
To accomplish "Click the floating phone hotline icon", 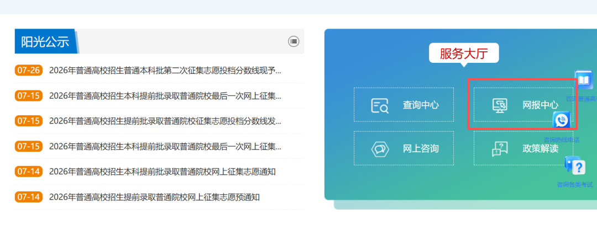I will (x=562, y=120).
